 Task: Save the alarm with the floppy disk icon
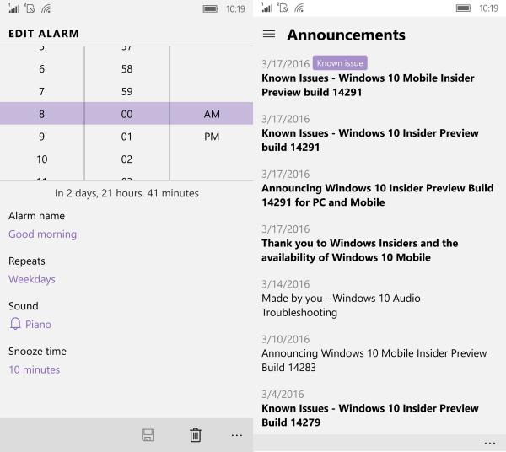point(148,435)
